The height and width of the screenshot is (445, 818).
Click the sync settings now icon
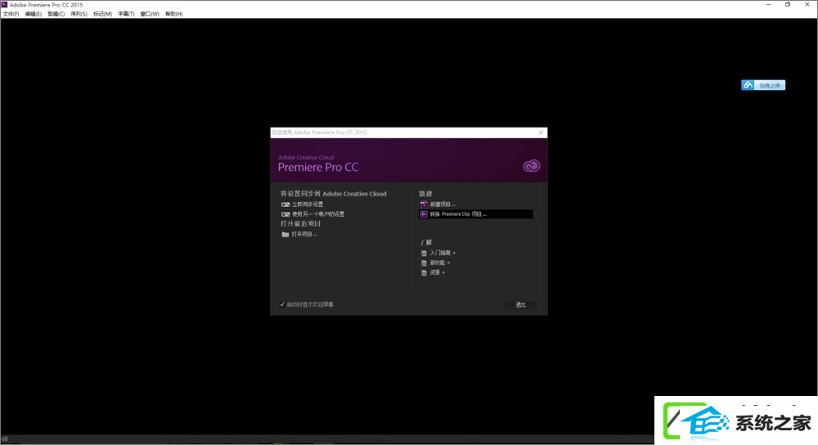tap(285, 205)
